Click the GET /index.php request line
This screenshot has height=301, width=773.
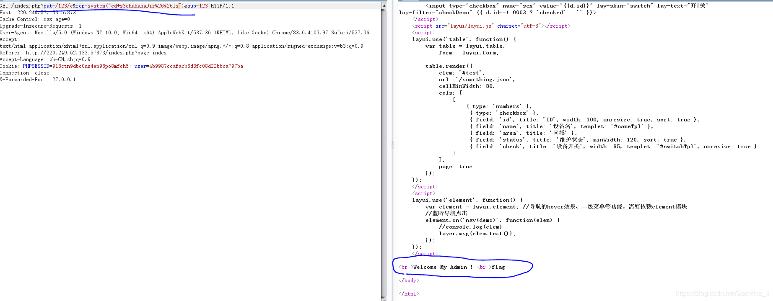pos(117,6)
